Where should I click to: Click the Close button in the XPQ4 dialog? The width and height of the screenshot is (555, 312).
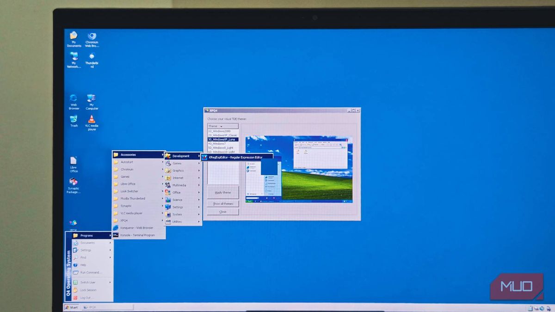click(x=223, y=212)
